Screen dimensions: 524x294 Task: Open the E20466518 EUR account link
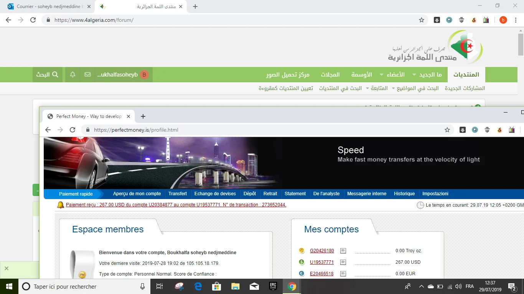click(x=321, y=274)
